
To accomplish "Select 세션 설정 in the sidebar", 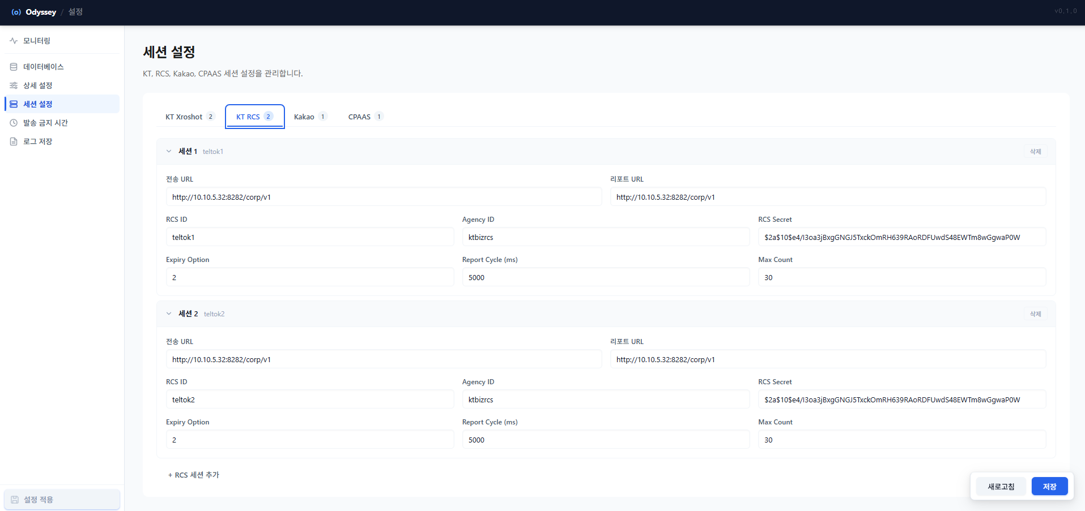I will click(62, 104).
